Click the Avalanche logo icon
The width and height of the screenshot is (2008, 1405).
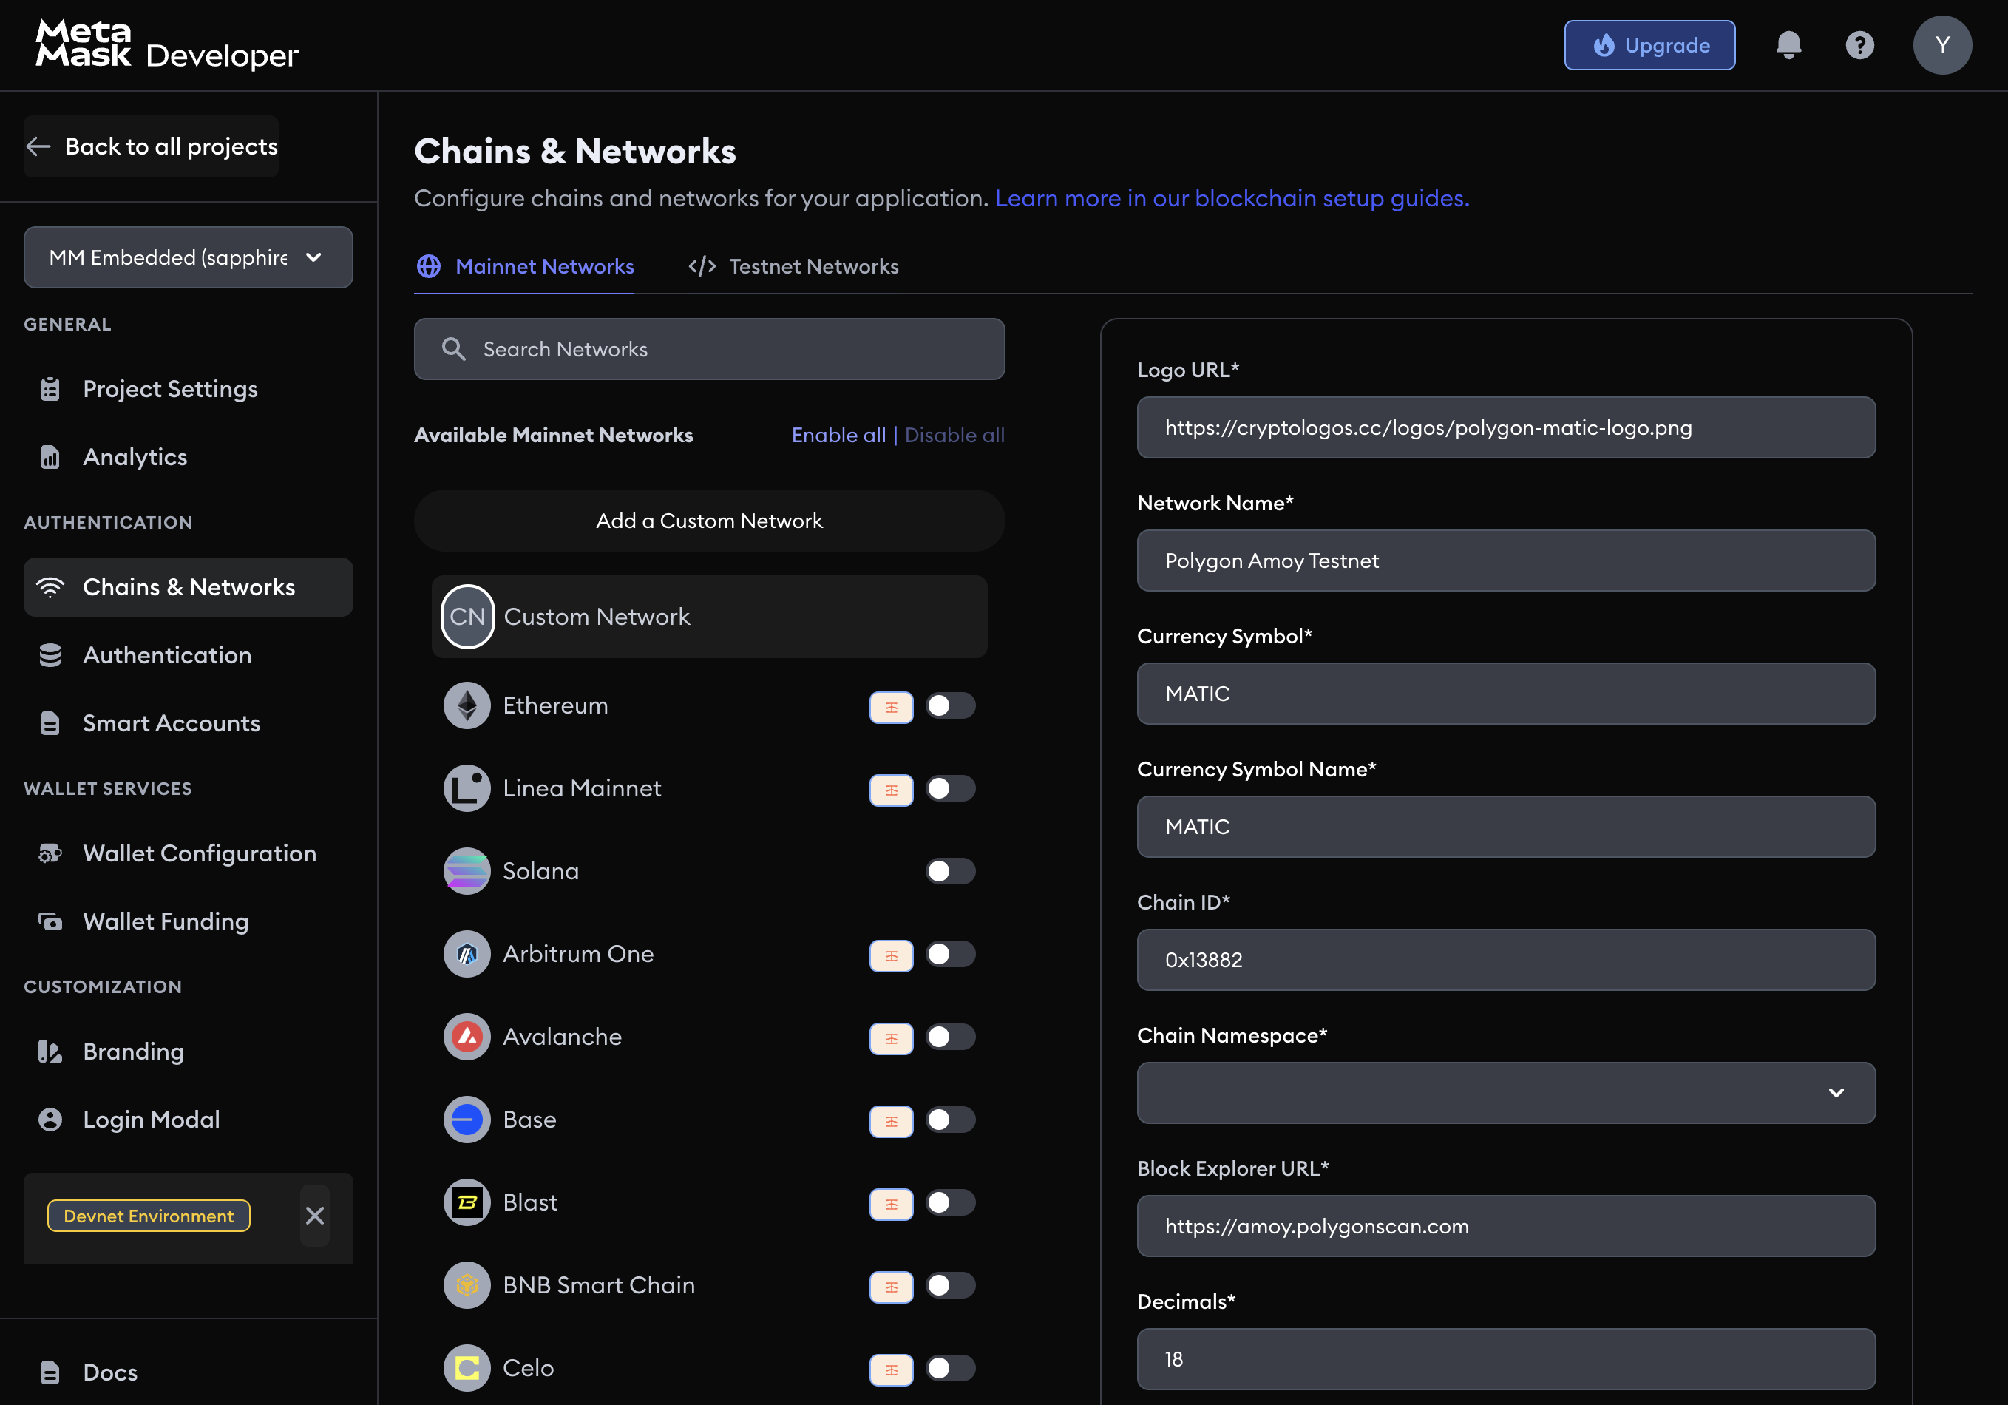pos(467,1037)
